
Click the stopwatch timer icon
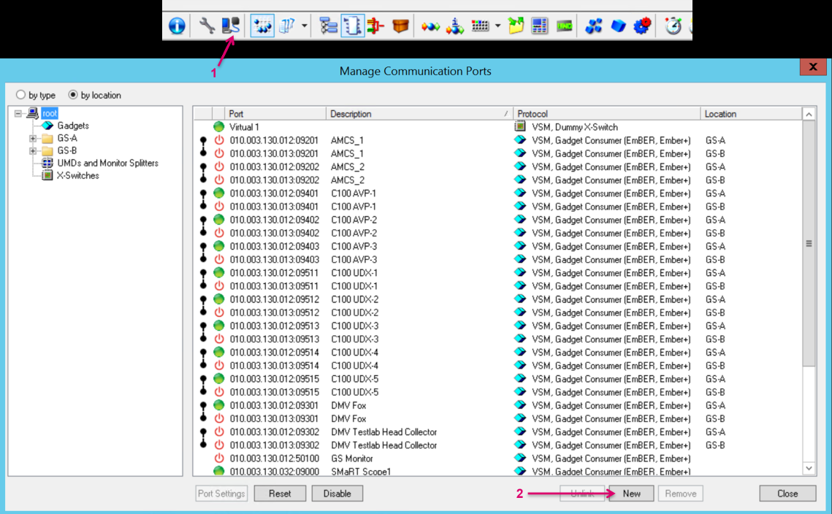point(673,26)
